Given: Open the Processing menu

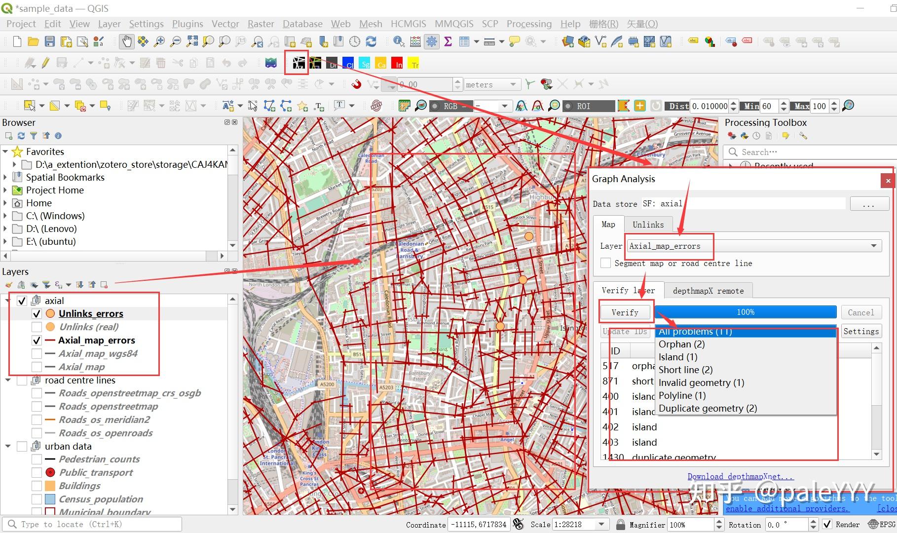Looking at the screenshot, I should coord(529,24).
